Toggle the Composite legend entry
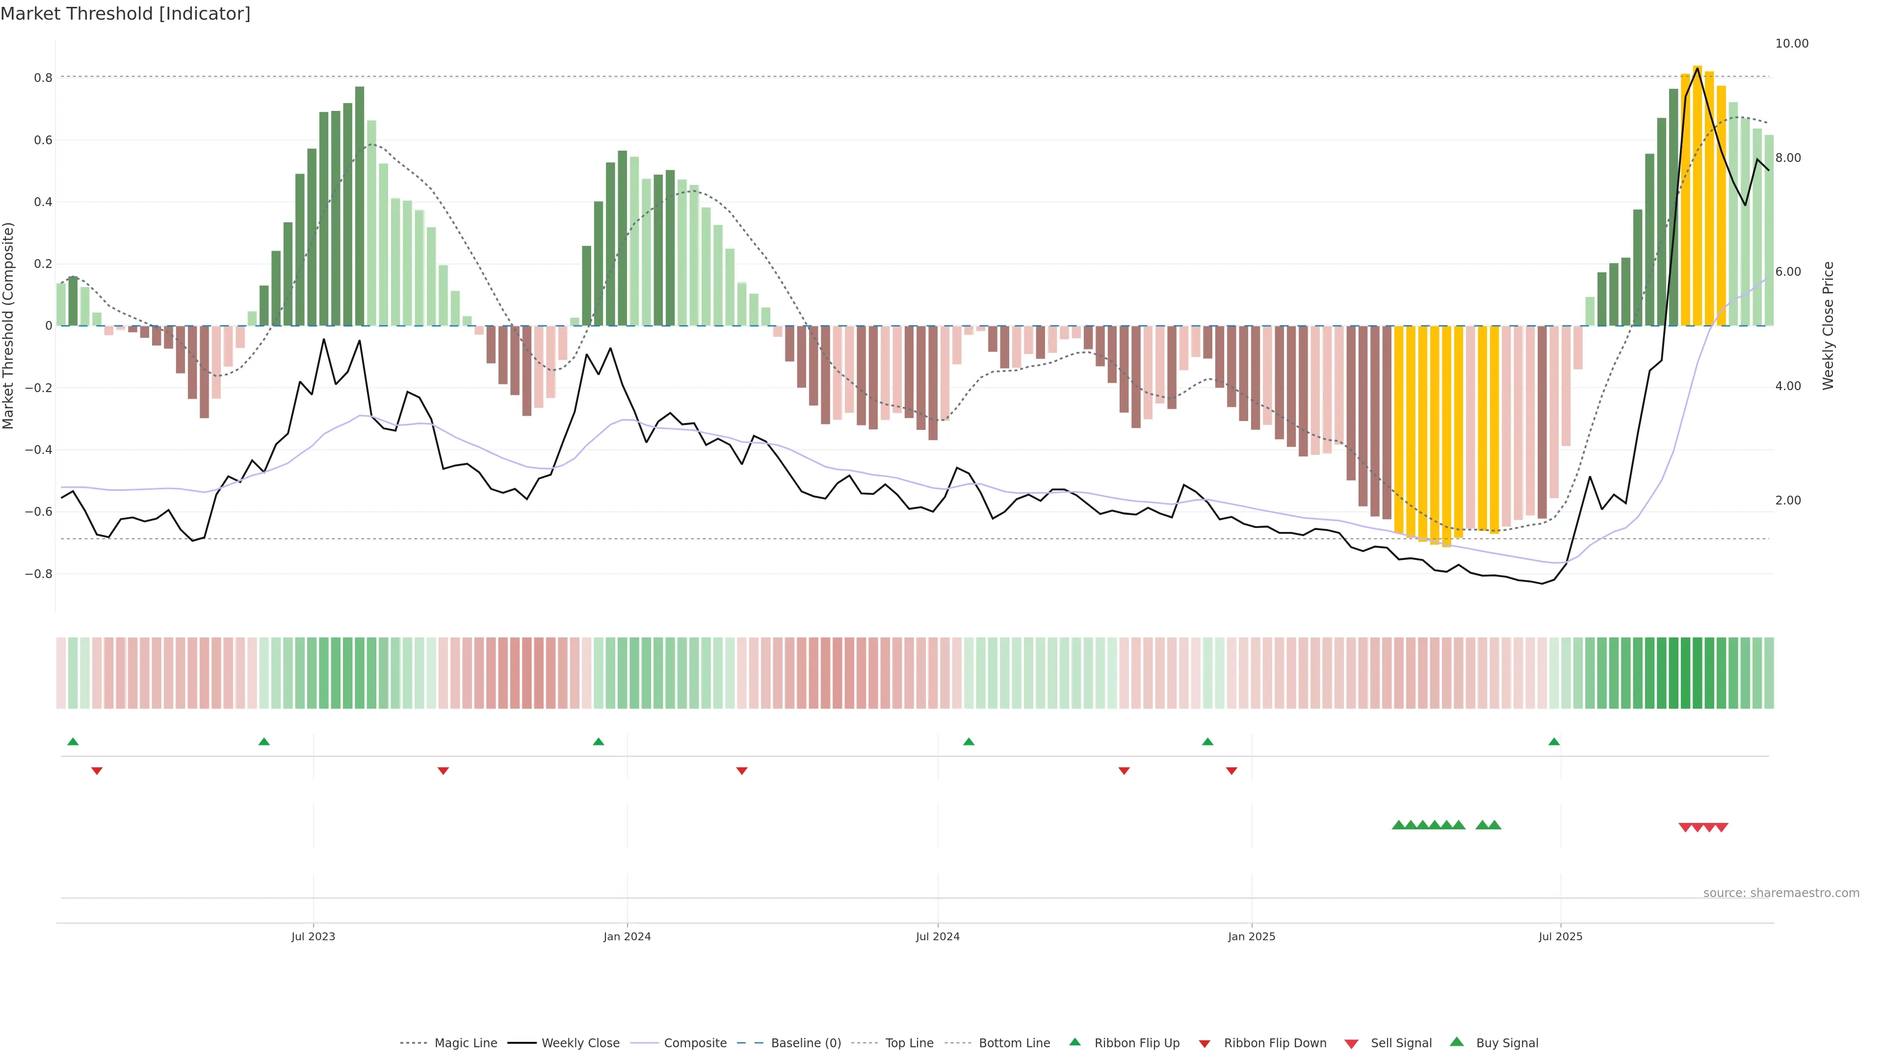Screen dimensions: 1884x1060 (695, 1043)
